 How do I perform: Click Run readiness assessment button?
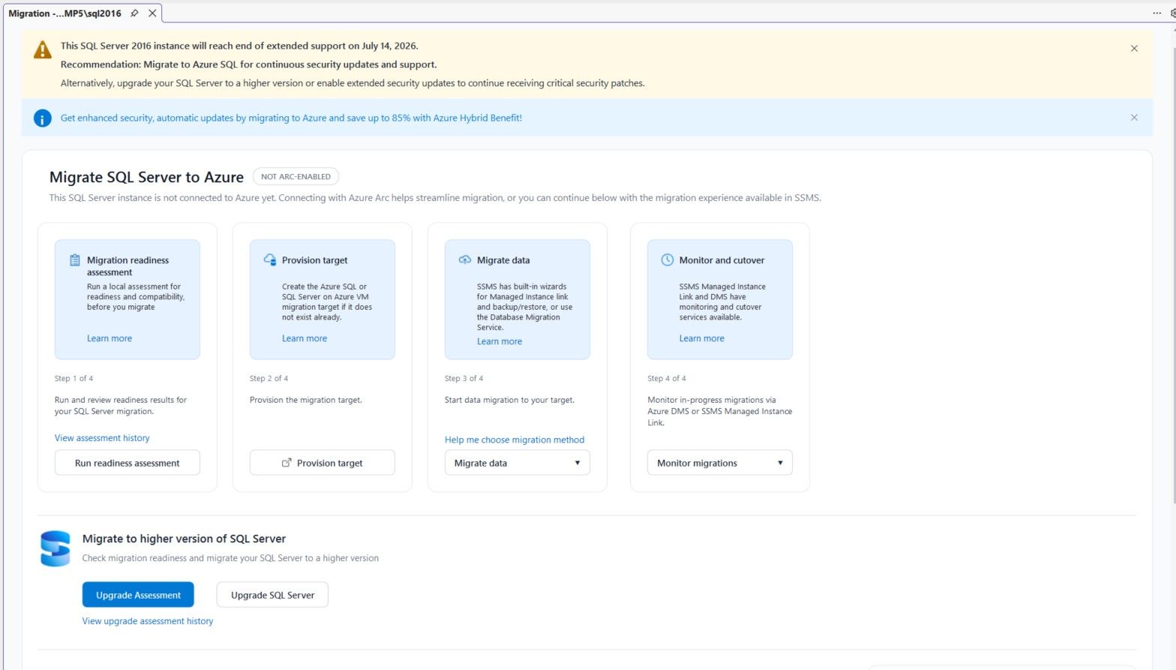pos(127,463)
